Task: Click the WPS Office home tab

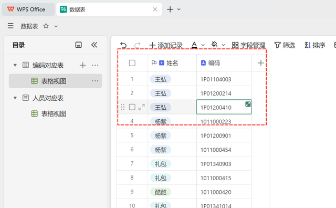Action: tap(28, 9)
